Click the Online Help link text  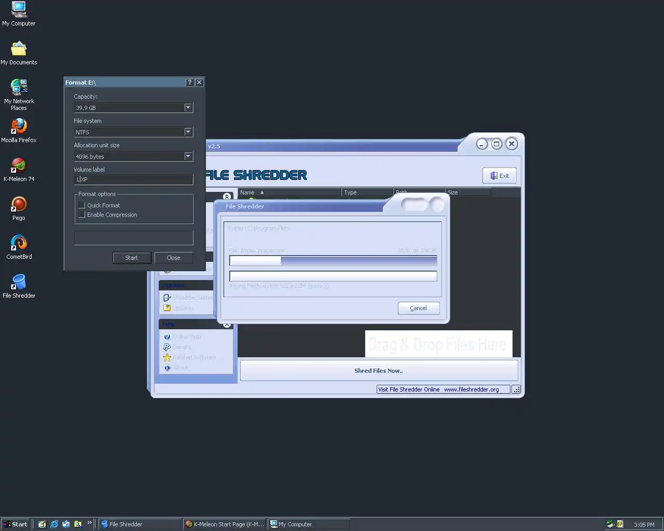[x=187, y=337]
